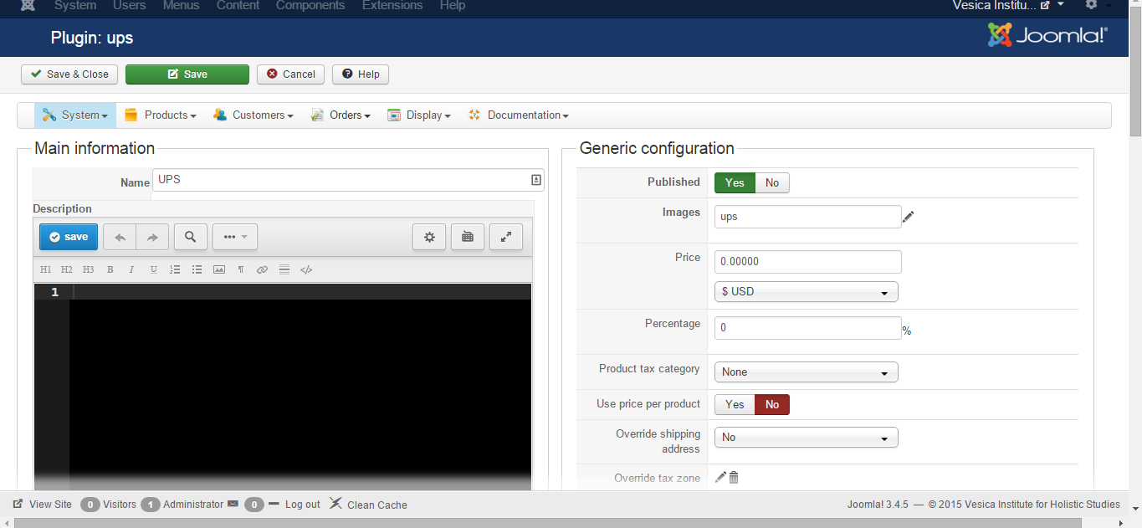
Task: Click the Save & Close button
Action: pyautogui.click(x=69, y=74)
